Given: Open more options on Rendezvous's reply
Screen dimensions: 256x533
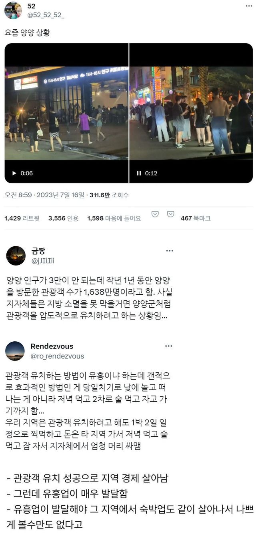Looking at the screenshot, I should point(170,346).
